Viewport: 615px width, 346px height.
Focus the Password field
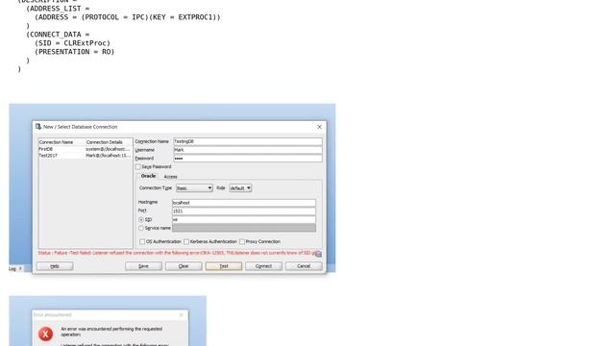(x=248, y=159)
